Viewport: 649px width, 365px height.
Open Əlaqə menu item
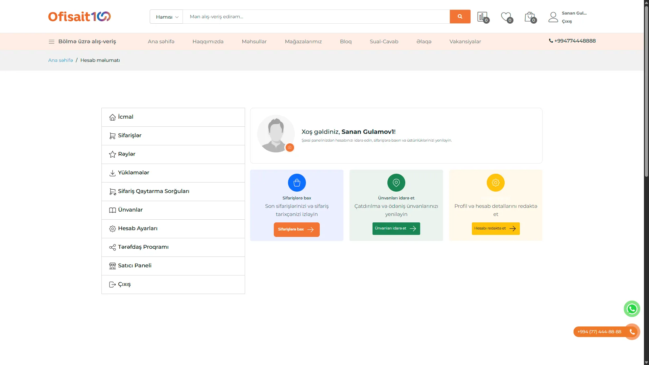click(424, 42)
